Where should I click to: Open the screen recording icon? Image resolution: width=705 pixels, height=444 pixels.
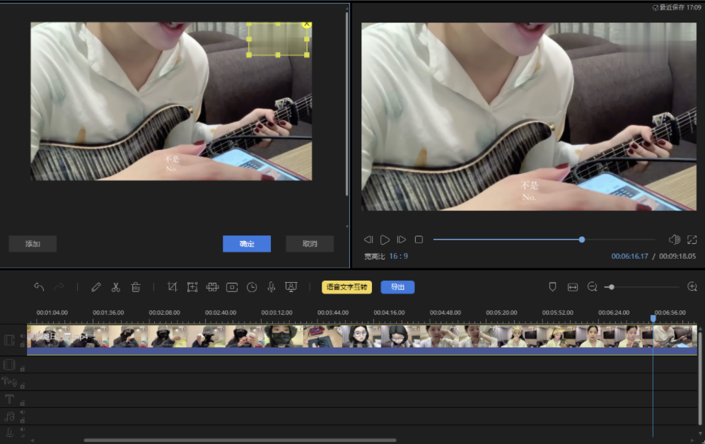pyautogui.click(x=291, y=287)
